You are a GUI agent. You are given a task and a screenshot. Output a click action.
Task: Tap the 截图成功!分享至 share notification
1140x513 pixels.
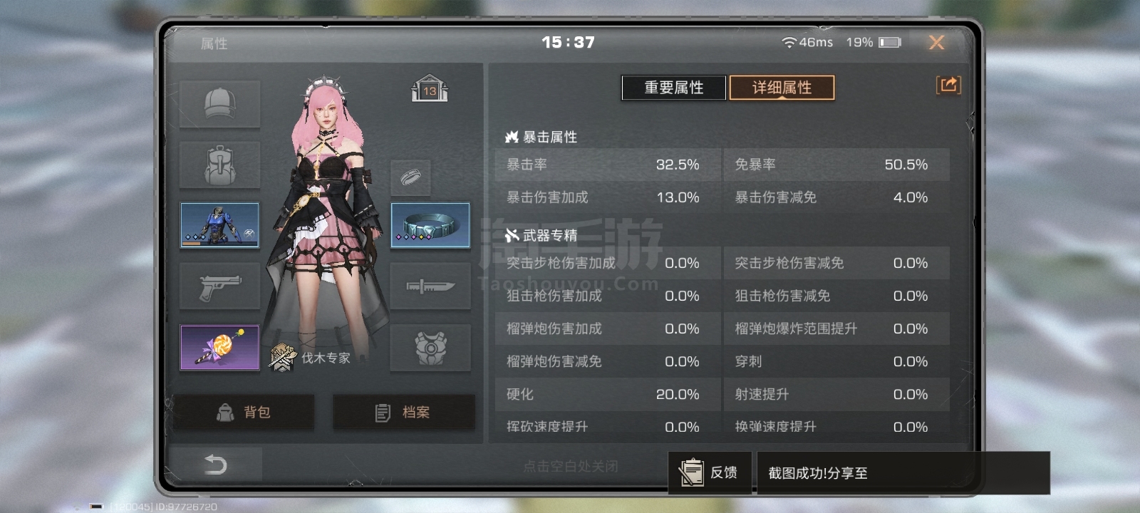click(x=903, y=472)
